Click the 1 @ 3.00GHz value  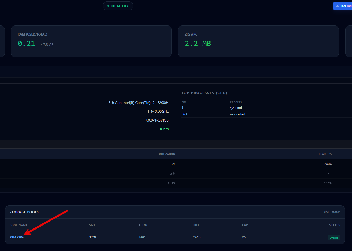pos(158,111)
